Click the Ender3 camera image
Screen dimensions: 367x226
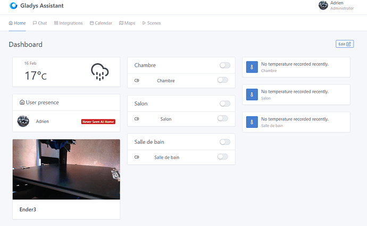pos(66,169)
